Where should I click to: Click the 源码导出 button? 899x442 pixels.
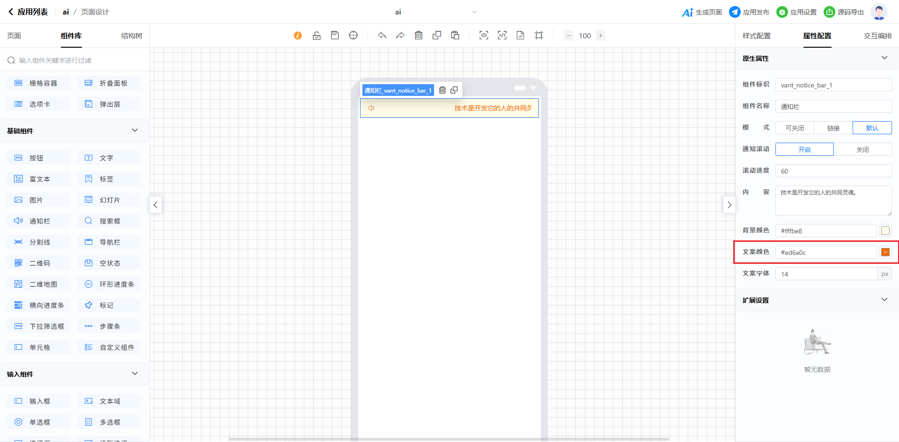[844, 12]
